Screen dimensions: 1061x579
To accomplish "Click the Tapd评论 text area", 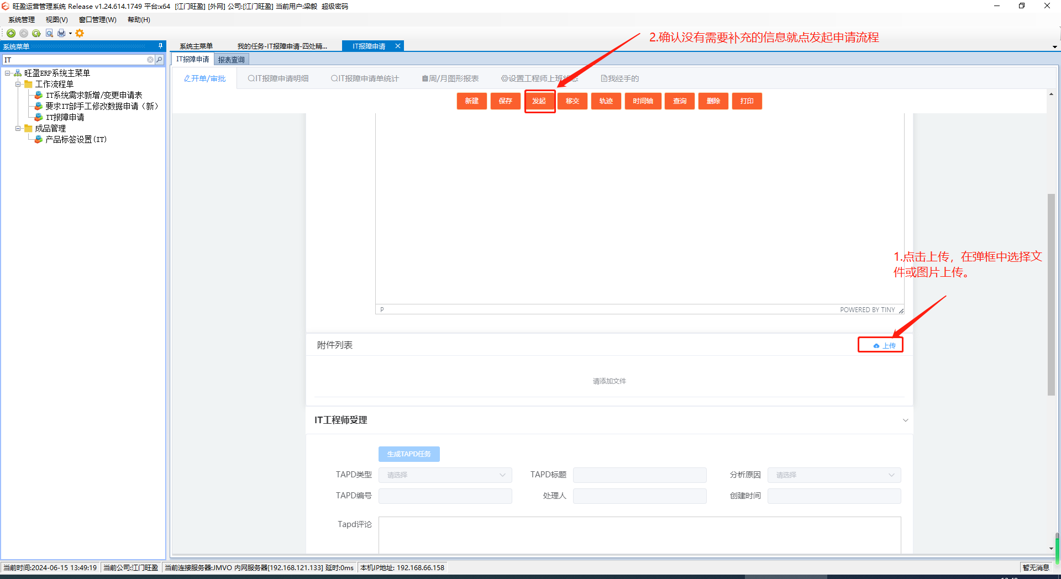I will (639, 535).
